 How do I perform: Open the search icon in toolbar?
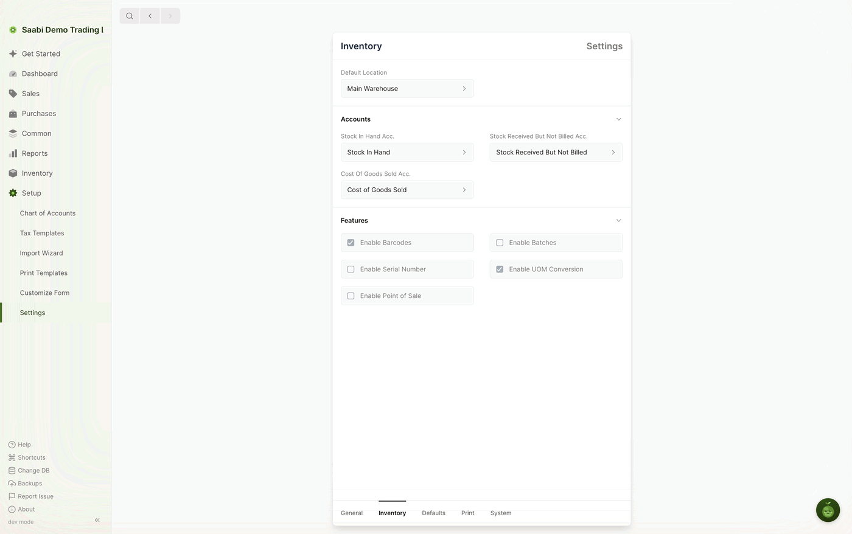coord(130,16)
